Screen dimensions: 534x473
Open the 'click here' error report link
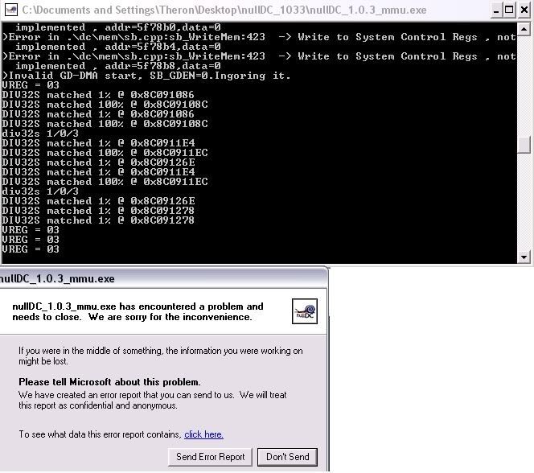click(x=203, y=434)
